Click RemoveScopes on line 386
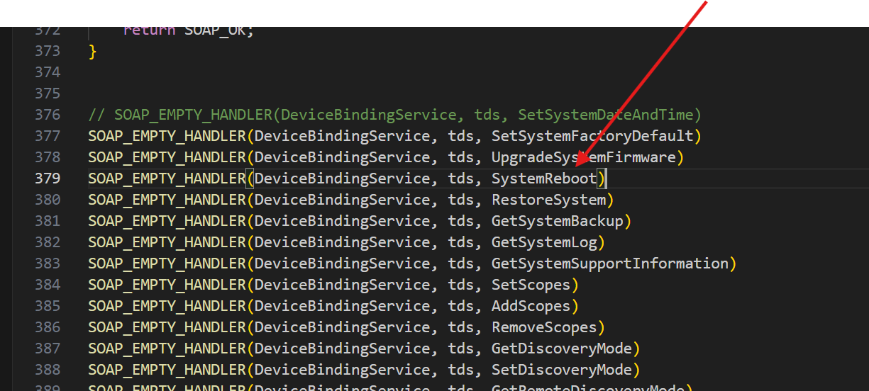 click(x=543, y=327)
